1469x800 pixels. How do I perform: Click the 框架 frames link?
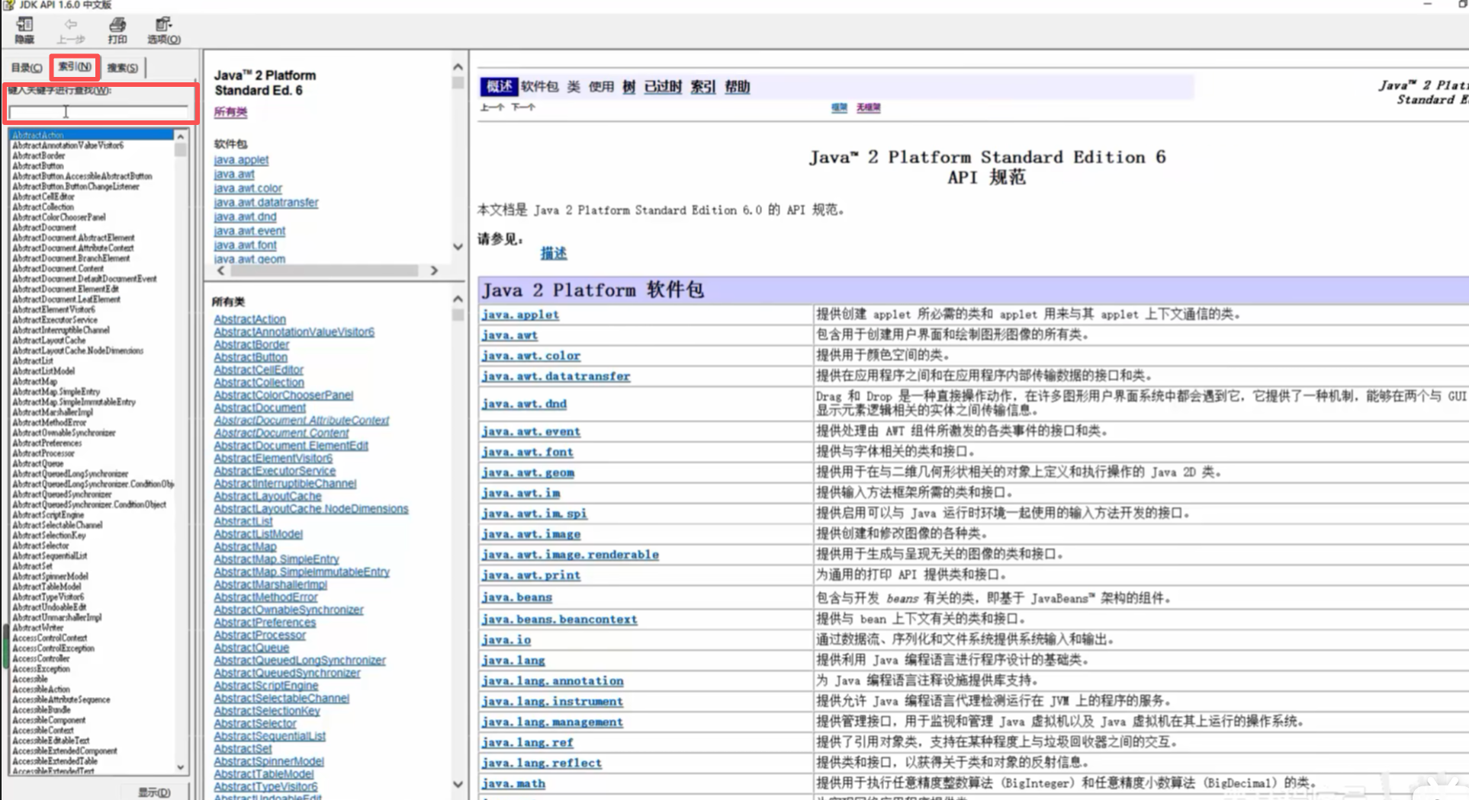tap(839, 107)
